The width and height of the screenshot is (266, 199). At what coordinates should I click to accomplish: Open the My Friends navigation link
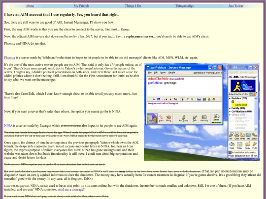point(81,6)
